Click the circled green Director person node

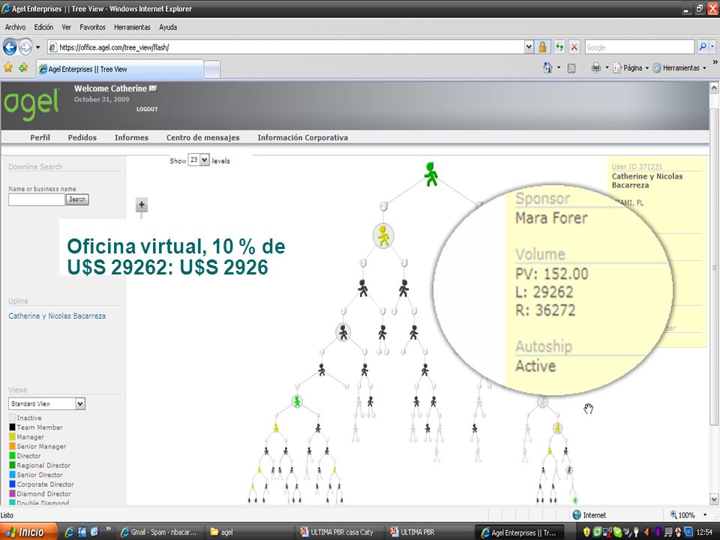[297, 402]
